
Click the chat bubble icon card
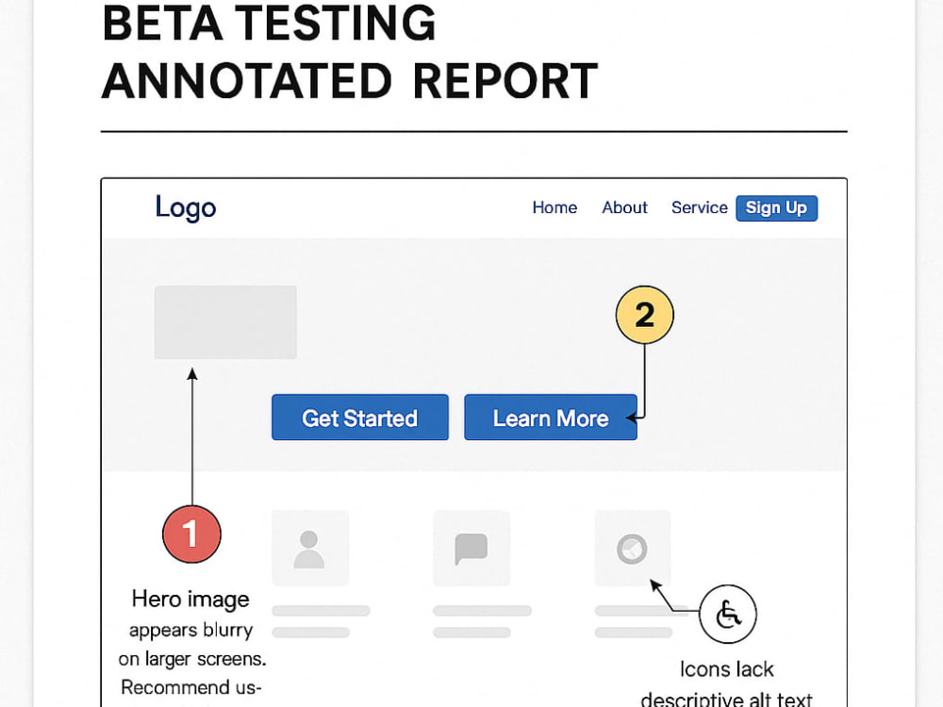click(x=471, y=548)
